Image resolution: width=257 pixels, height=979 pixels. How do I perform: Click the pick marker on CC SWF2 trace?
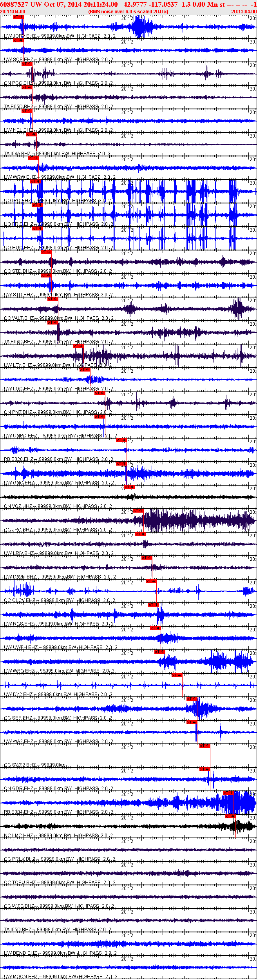tap(205, 746)
